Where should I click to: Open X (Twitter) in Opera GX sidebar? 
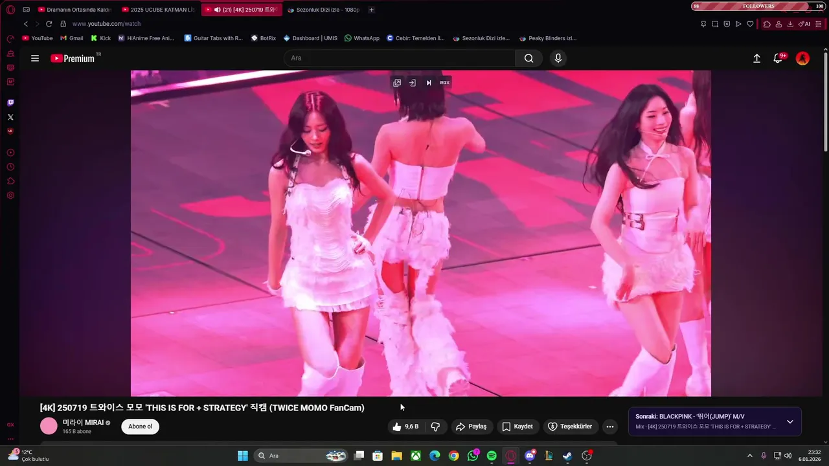click(10, 117)
